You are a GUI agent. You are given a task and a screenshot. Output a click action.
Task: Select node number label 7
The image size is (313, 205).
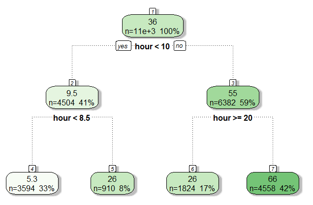273,169
